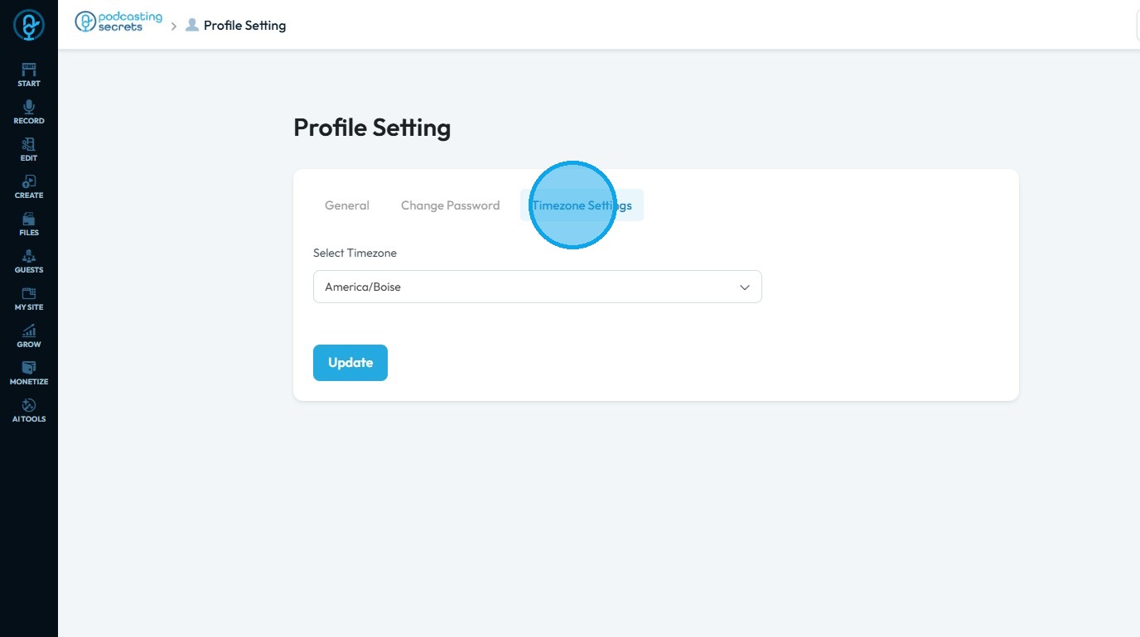Click the timezone dropdown chevron arrow
This screenshot has height=637, width=1140.
744,287
